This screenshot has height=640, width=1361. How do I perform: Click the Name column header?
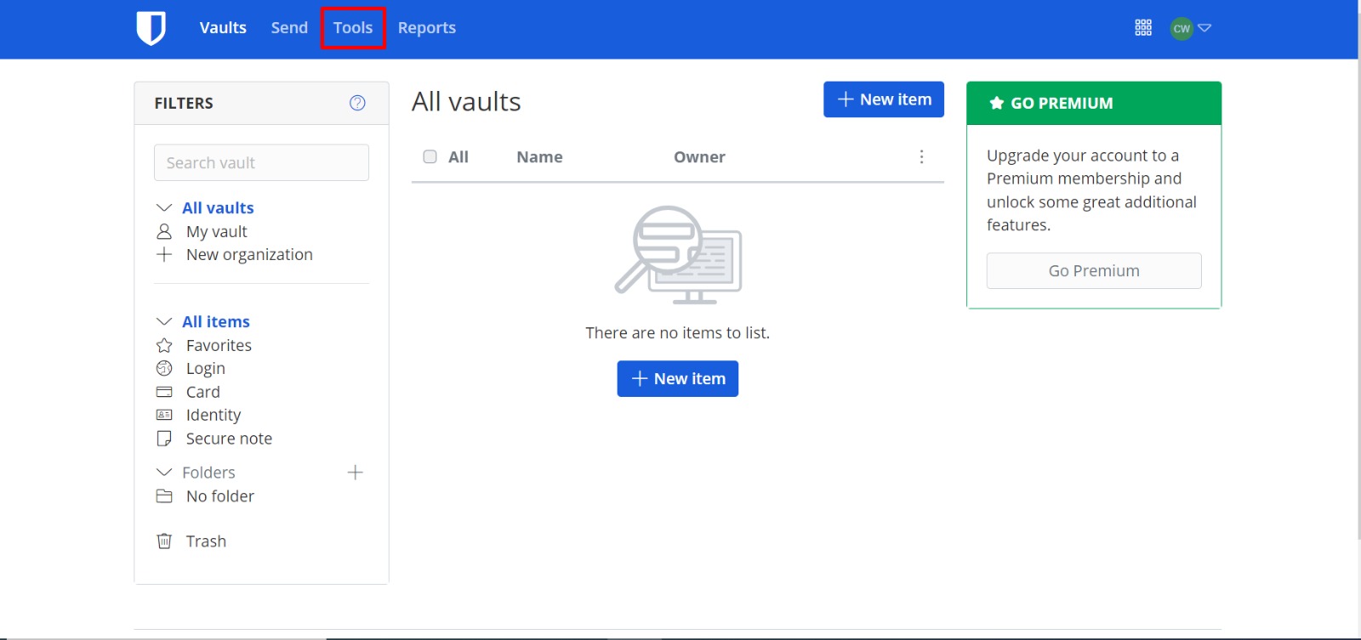pyautogui.click(x=539, y=156)
